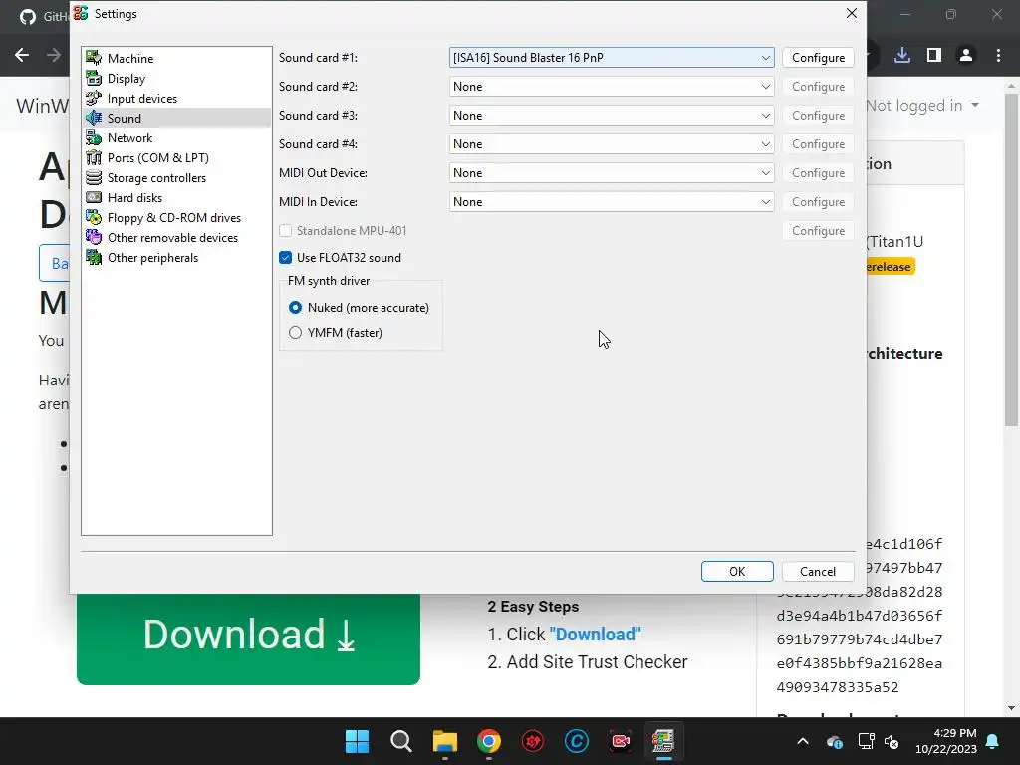Open Storage controllers settings page
Screen dimensions: 1020x765
click(156, 177)
